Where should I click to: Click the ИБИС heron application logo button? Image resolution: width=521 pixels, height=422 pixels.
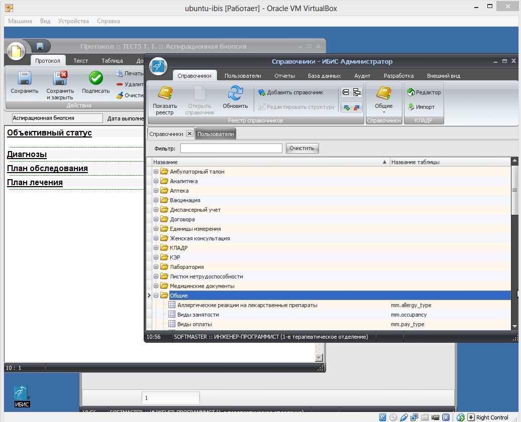tap(159, 66)
